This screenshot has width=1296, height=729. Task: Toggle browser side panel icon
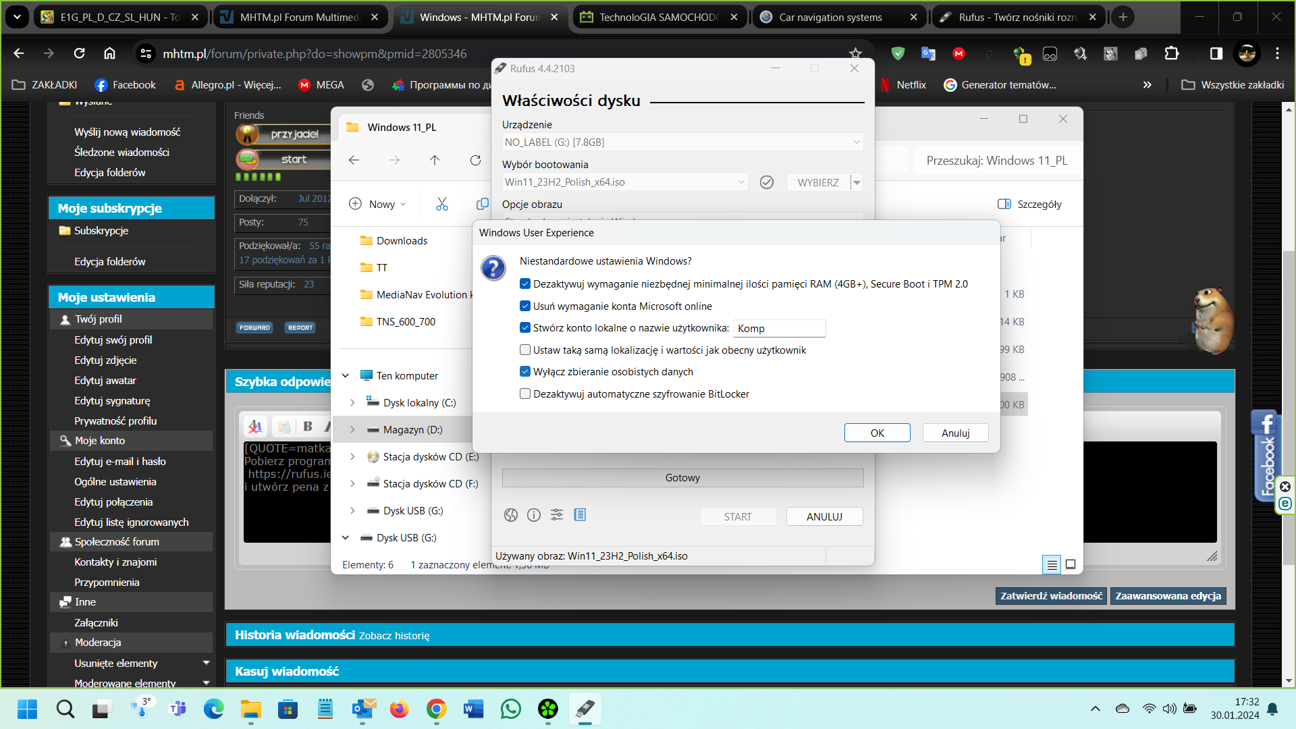[x=1216, y=53]
